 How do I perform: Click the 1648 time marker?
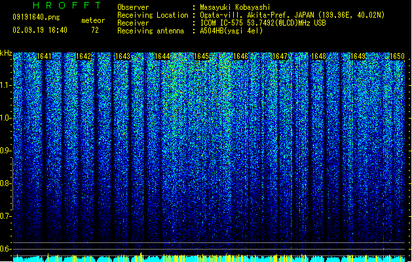tap(318, 56)
